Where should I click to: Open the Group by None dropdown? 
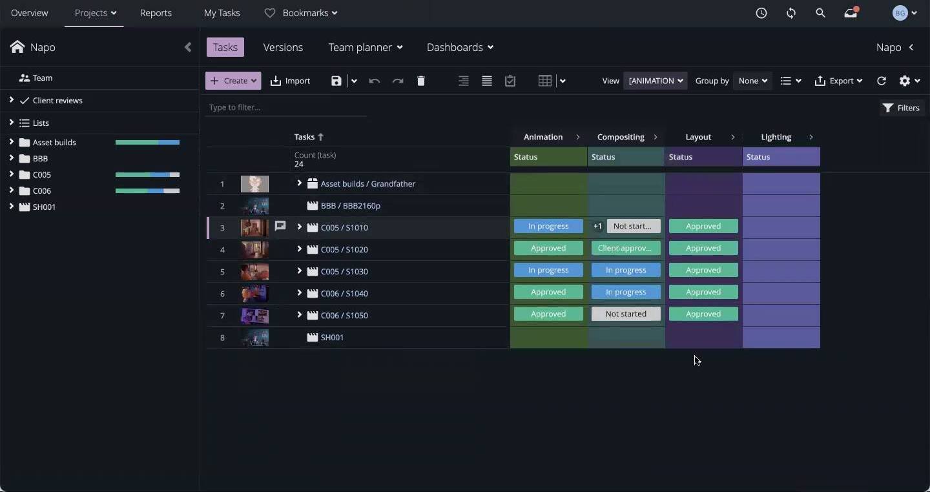(752, 81)
